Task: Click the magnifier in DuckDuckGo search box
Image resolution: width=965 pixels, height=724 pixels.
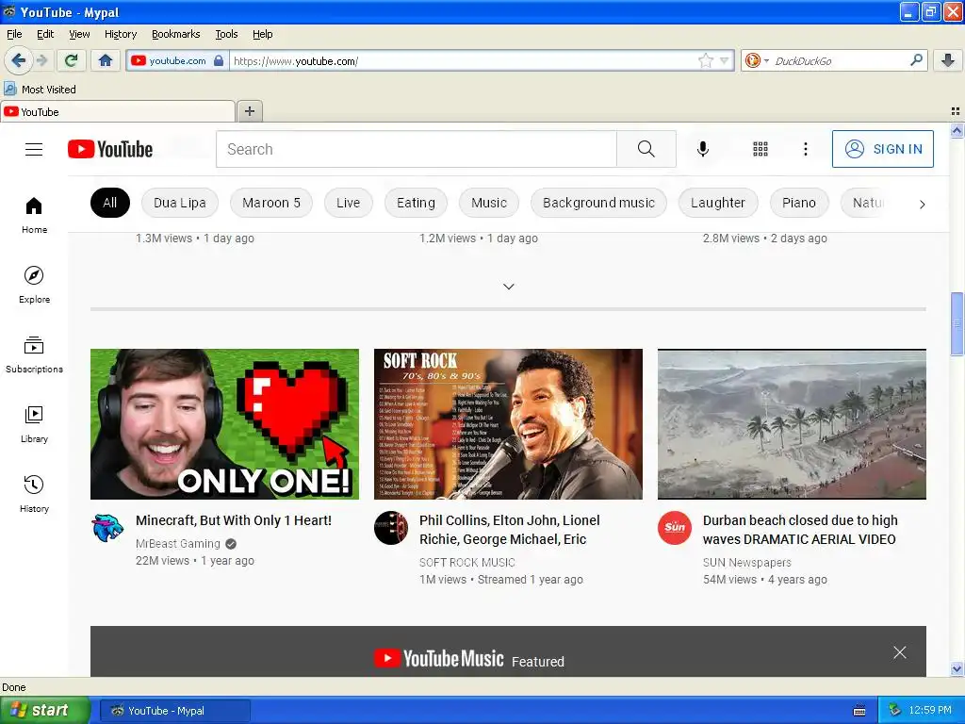Action: point(916,60)
